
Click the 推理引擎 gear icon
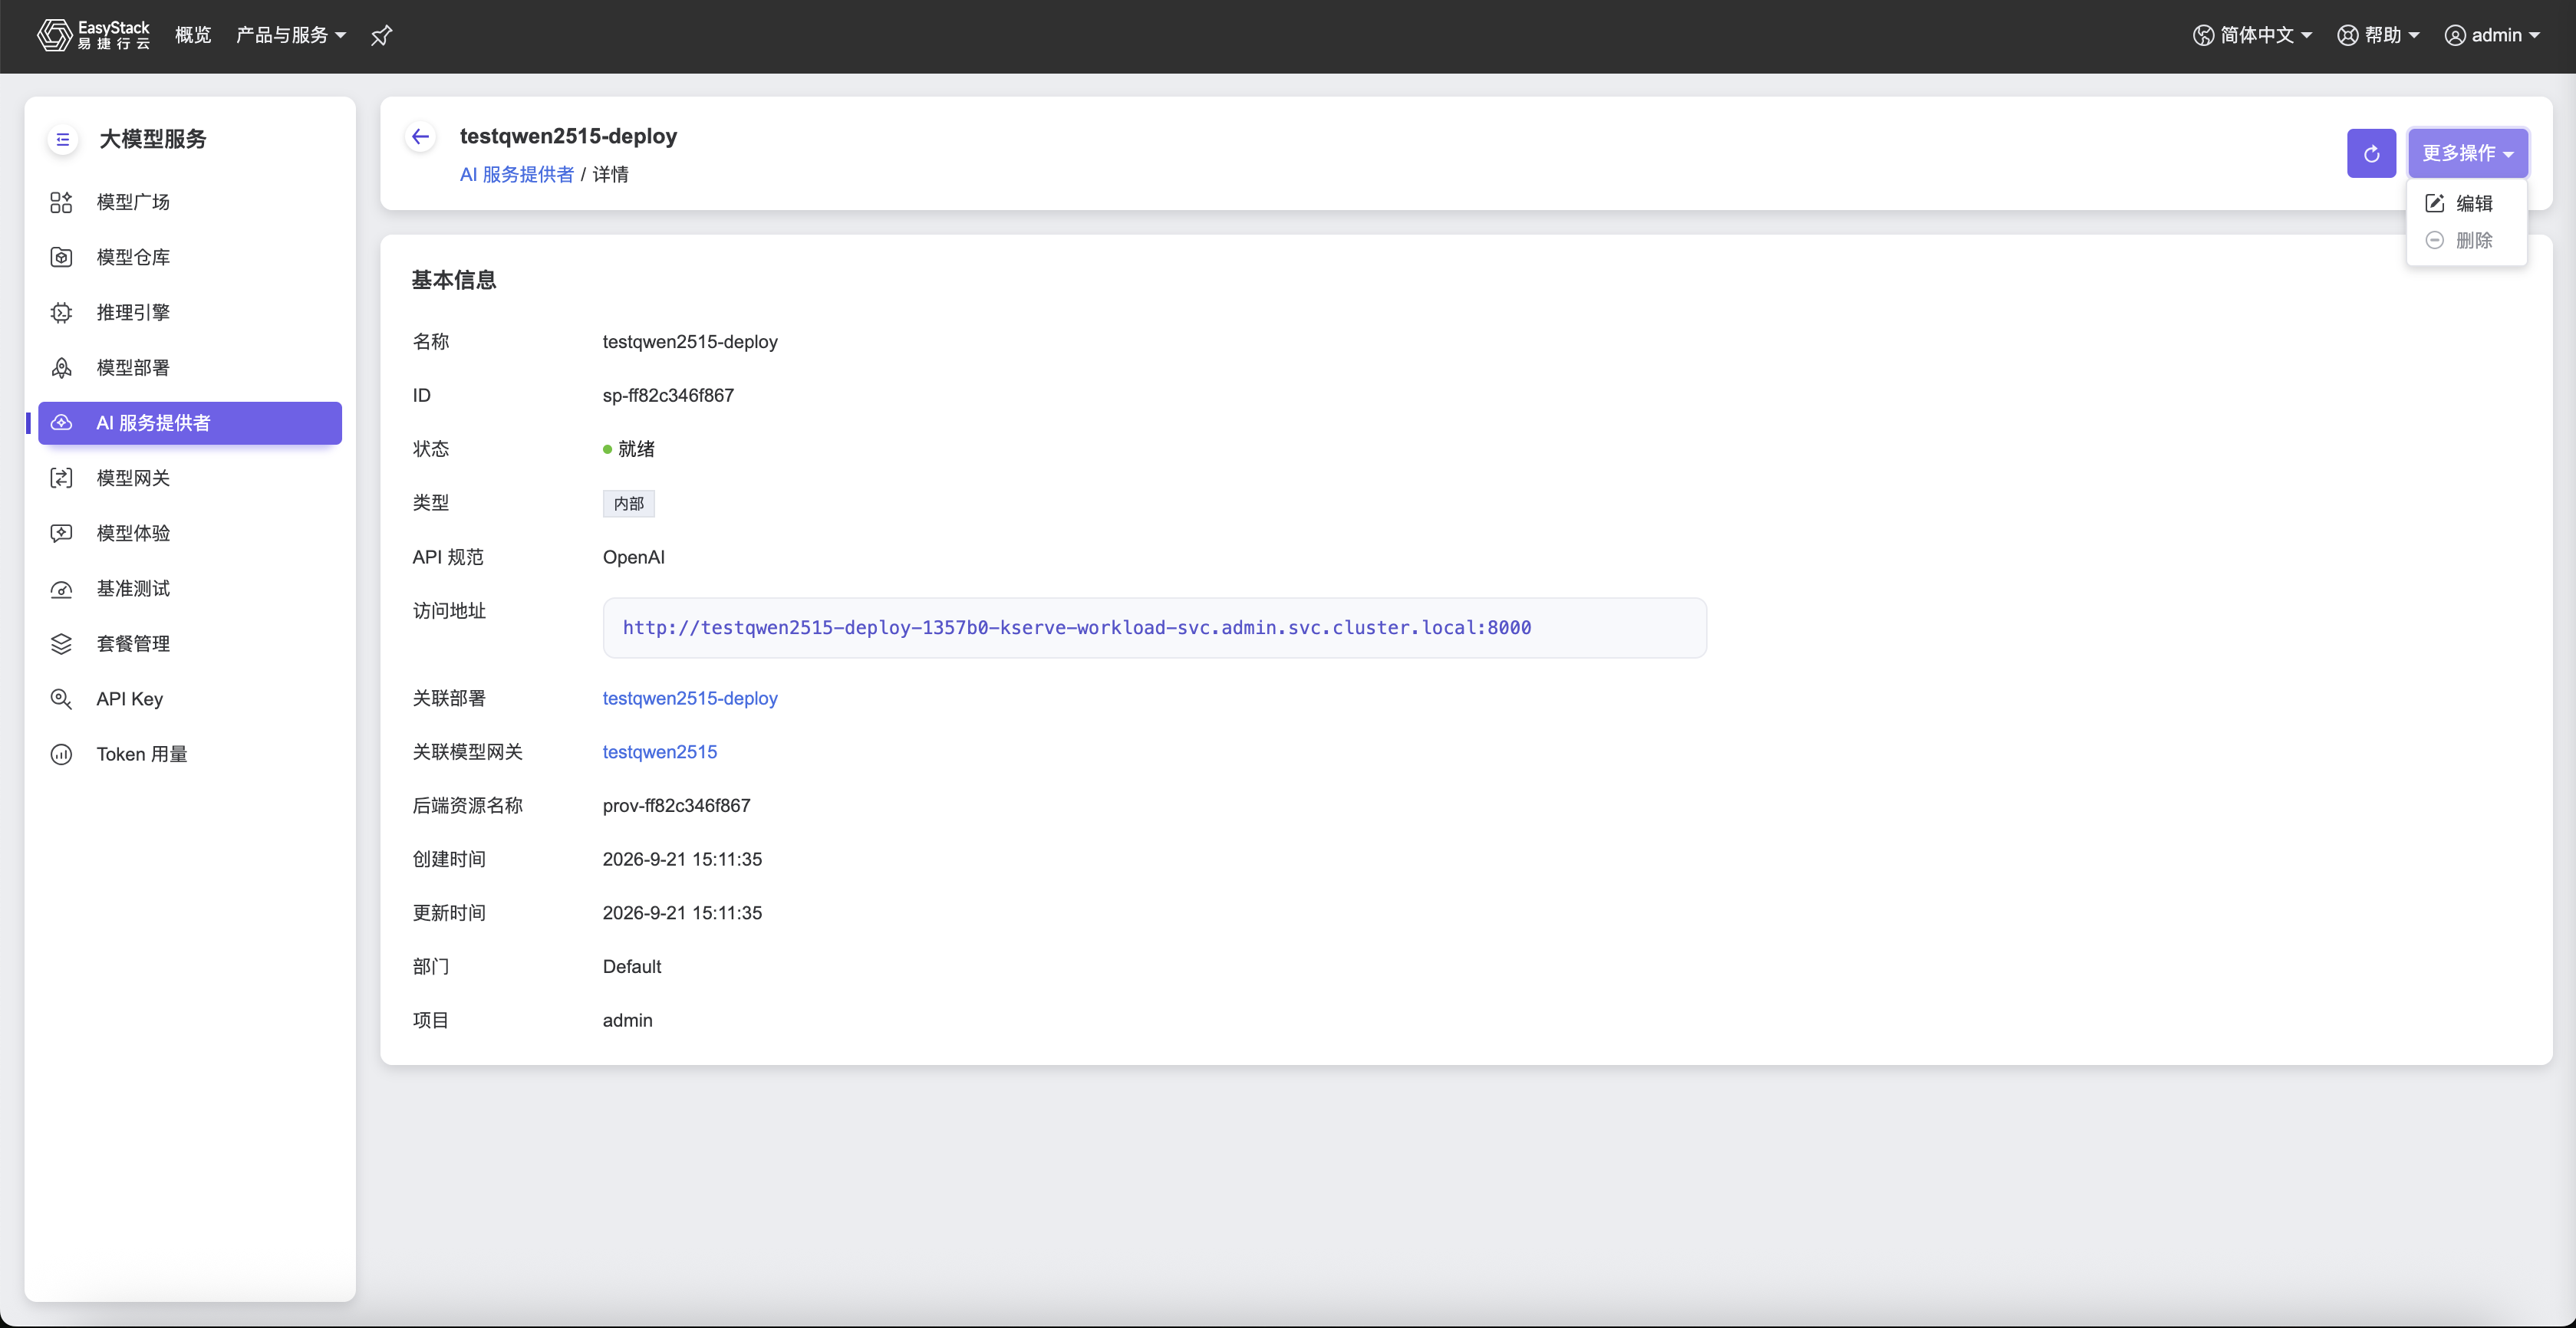point(61,313)
